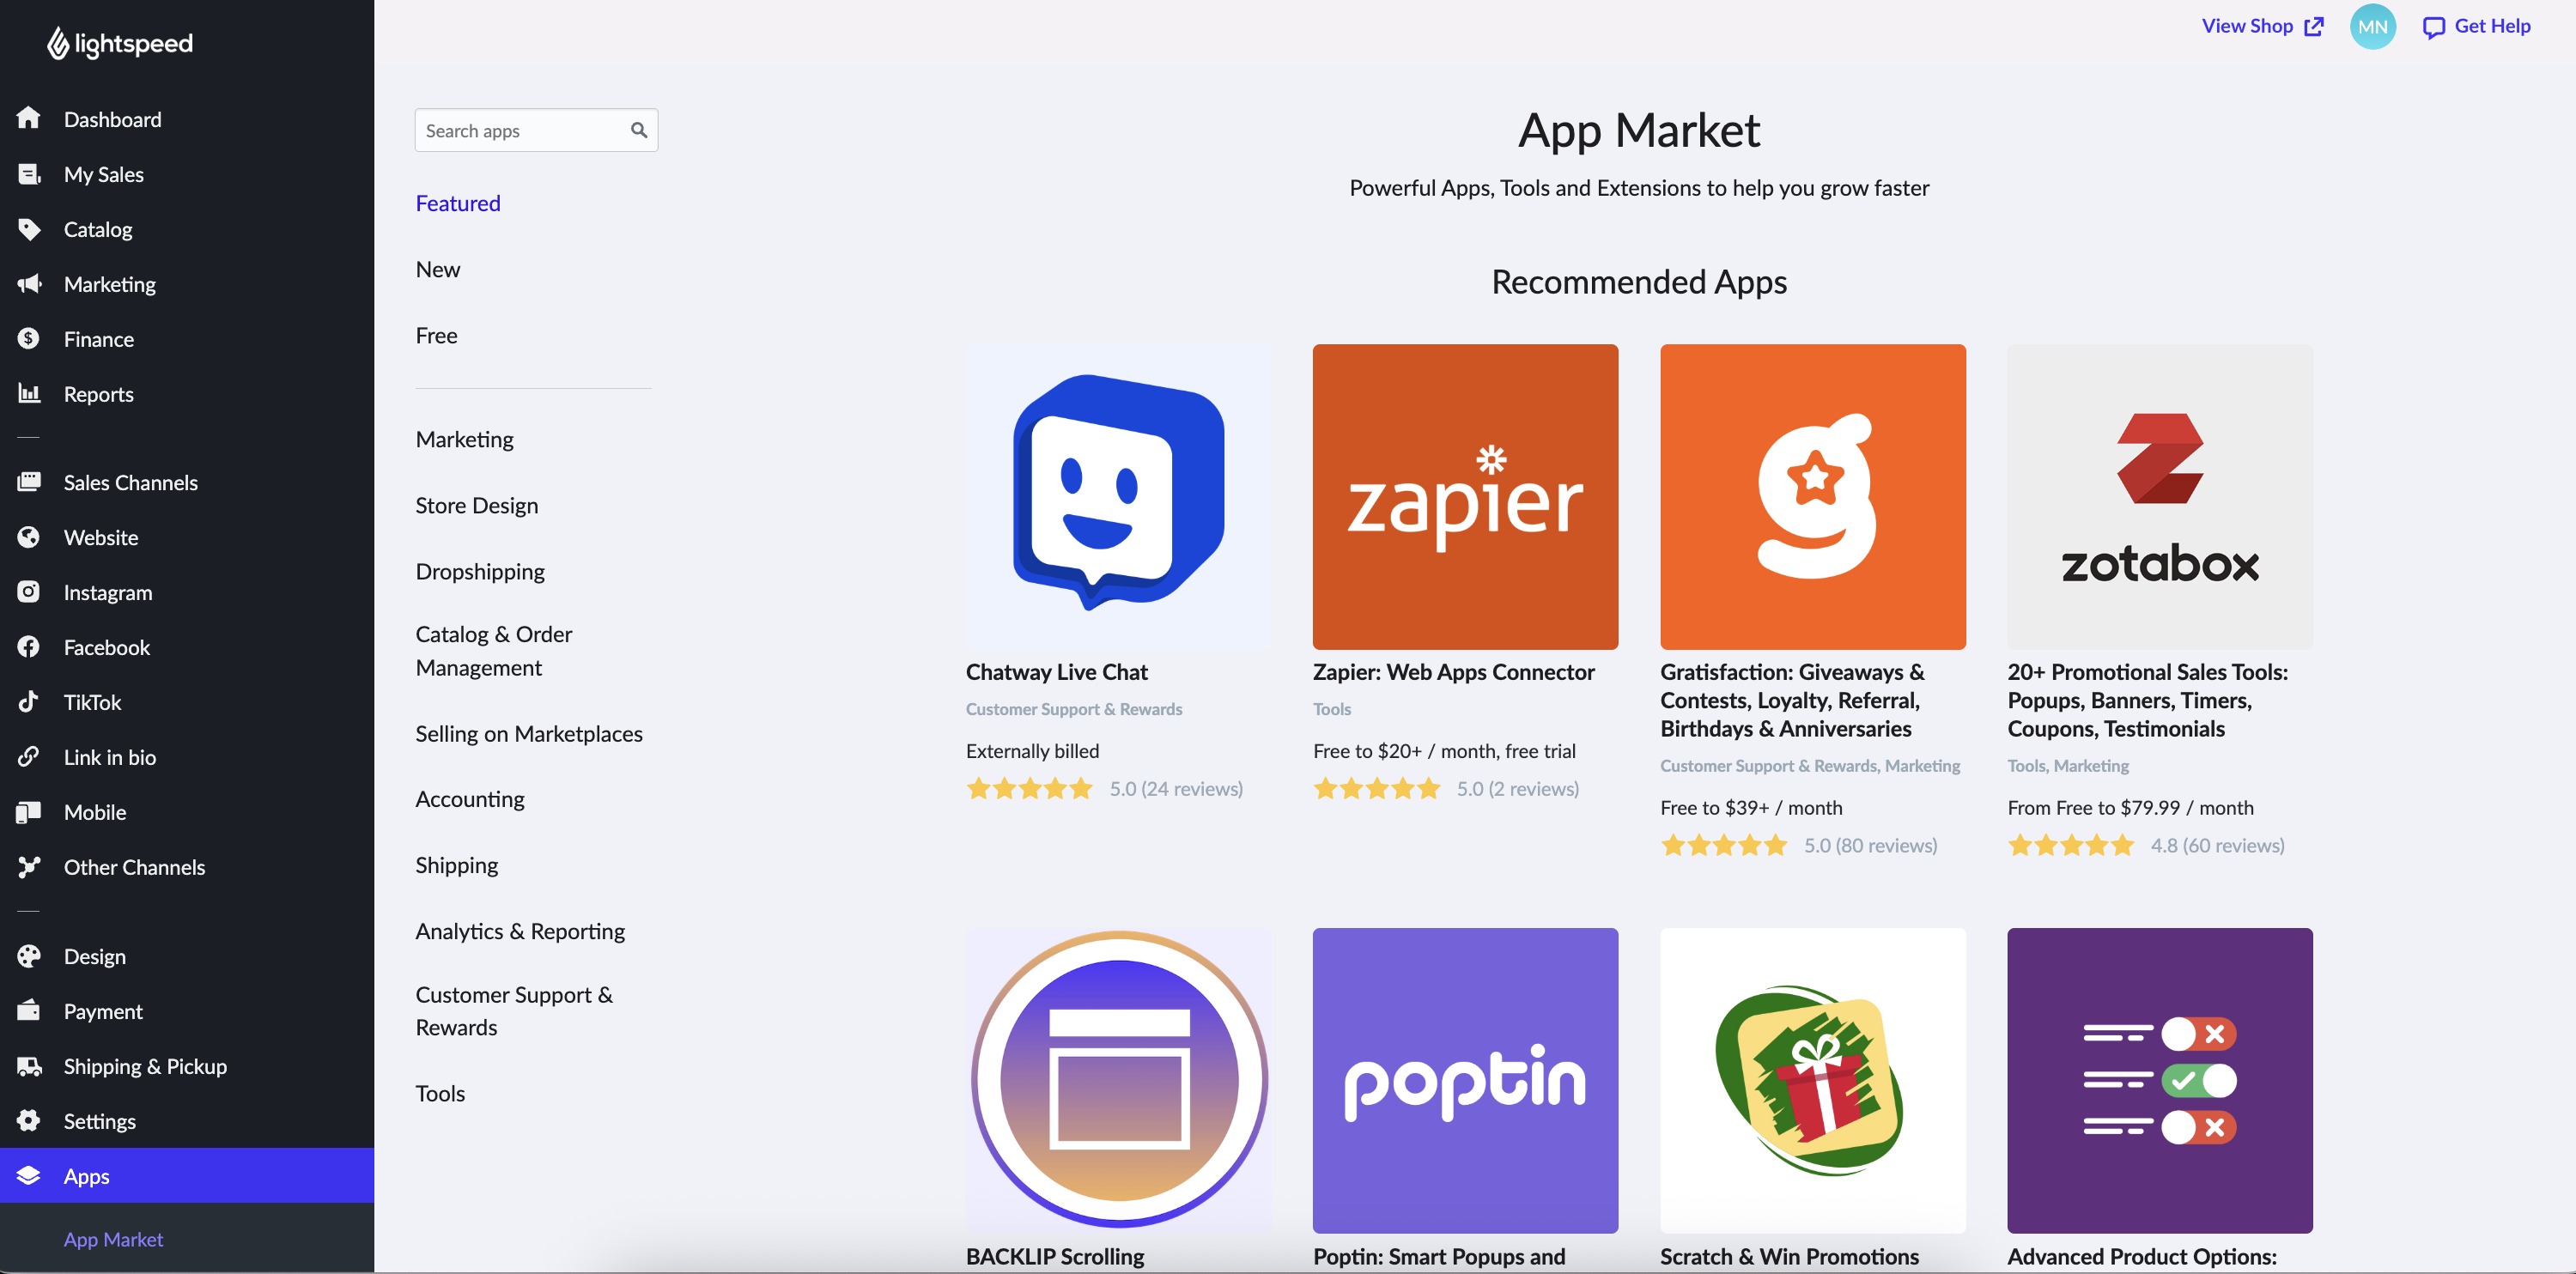Open the Instagram channel icon in sidebar

(30, 592)
